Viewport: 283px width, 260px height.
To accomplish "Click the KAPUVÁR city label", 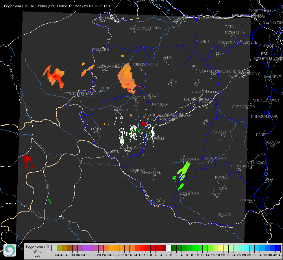I will 137,29.
